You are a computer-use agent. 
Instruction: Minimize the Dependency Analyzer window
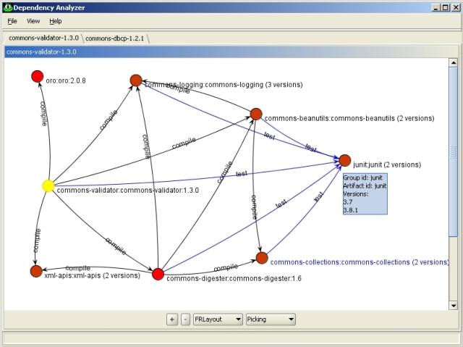point(436,8)
